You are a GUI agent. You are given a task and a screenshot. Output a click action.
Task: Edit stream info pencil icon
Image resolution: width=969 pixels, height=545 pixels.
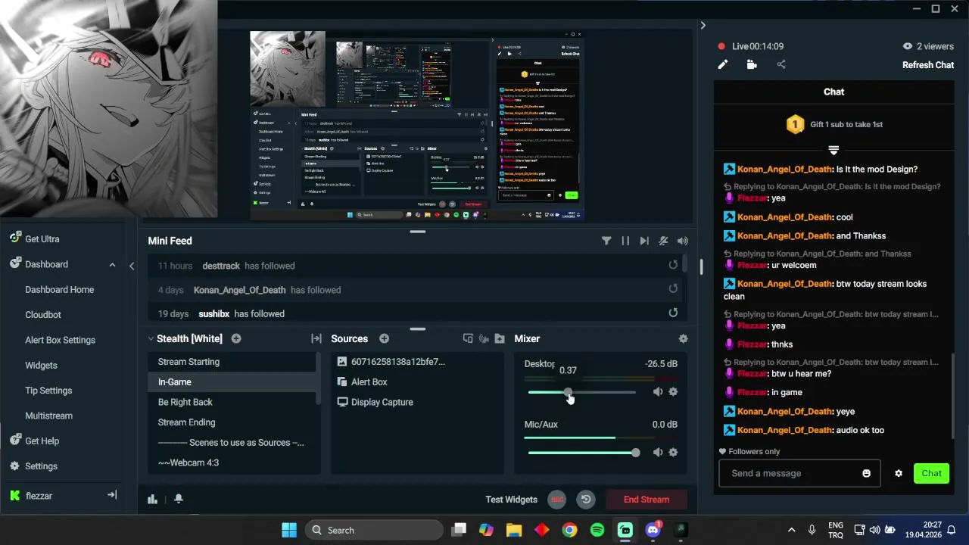click(722, 64)
